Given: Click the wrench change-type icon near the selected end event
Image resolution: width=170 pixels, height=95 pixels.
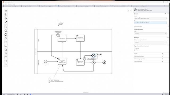Looking at the screenshot, I should tap(97, 55).
